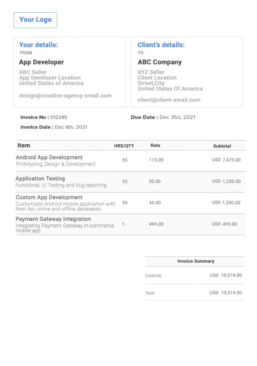257x366 pixels.
Task: Select the due date Dec 31st, 2021
Action: point(177,117)
